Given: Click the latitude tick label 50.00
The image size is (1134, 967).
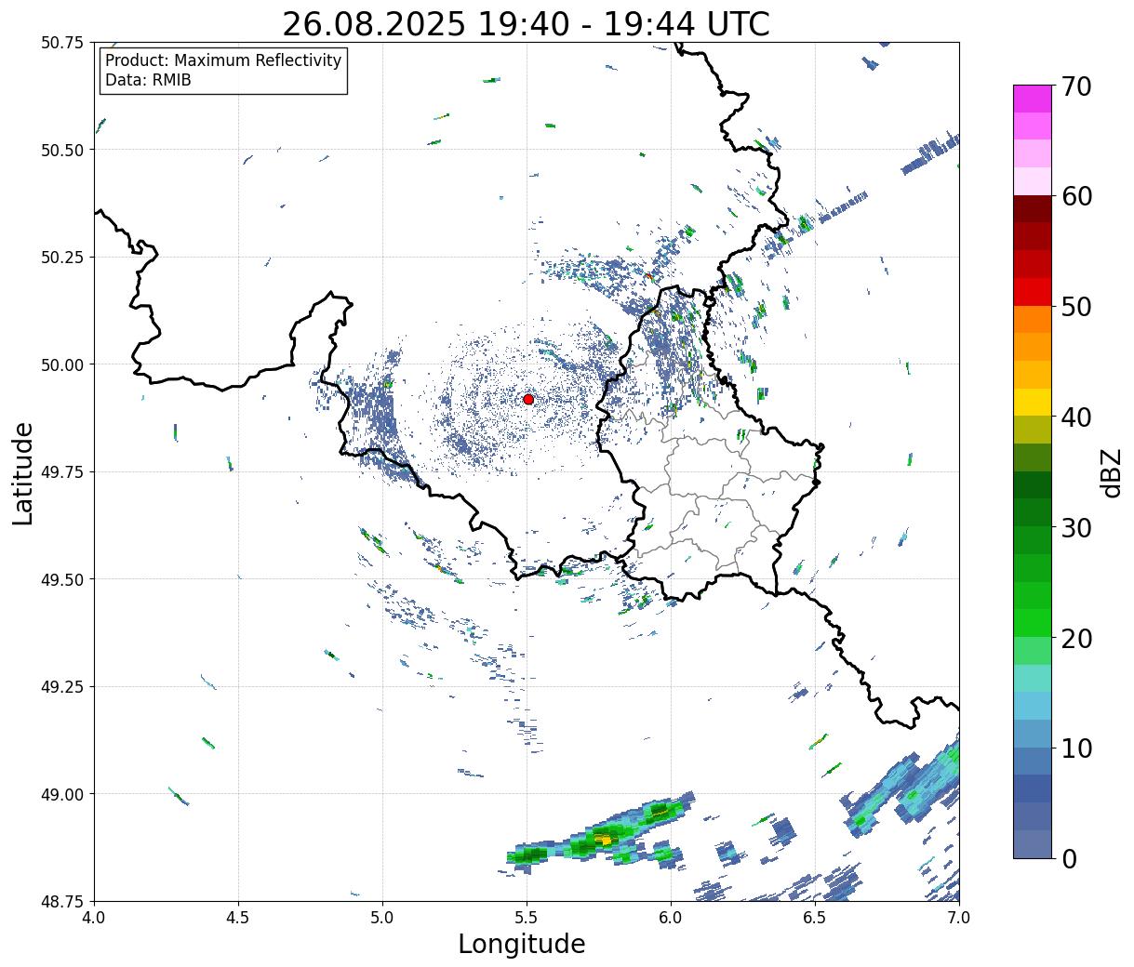Looking at the screenshot, I should coord(62,364).
